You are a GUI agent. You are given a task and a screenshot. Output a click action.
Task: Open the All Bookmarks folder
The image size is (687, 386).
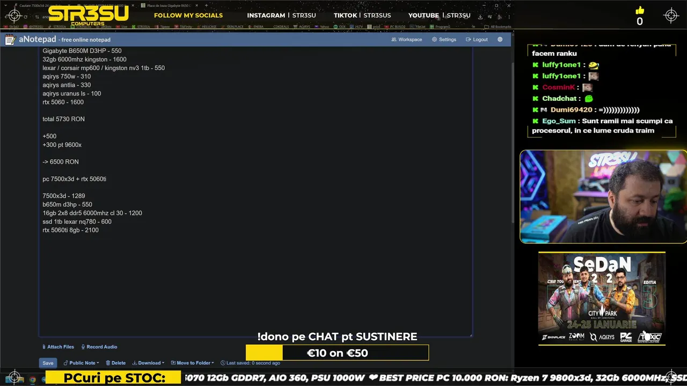click(498, 26)
